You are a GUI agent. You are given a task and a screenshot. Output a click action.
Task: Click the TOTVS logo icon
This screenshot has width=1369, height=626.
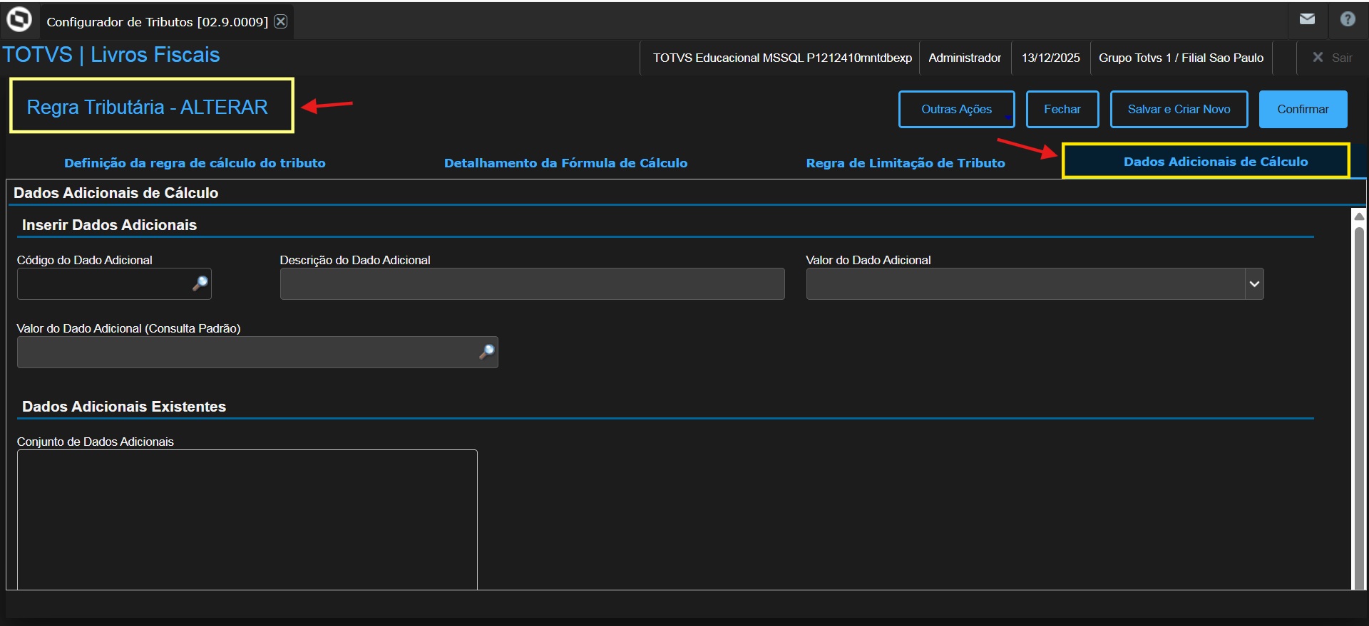pos(19,19)
